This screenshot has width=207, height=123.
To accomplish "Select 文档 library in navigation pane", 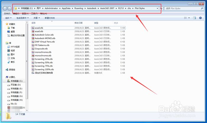I will coord(13,58).
